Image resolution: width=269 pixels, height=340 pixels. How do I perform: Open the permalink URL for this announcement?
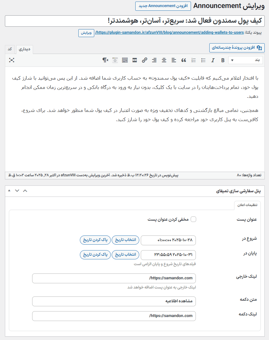point(170,32)
